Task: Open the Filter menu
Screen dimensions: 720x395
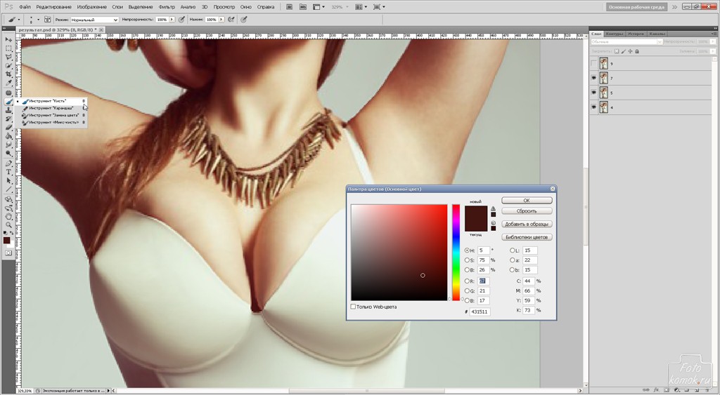Action: [166, 7]
